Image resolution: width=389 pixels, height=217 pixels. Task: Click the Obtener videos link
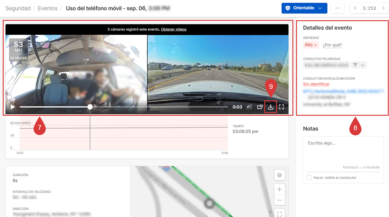[173, 29]
